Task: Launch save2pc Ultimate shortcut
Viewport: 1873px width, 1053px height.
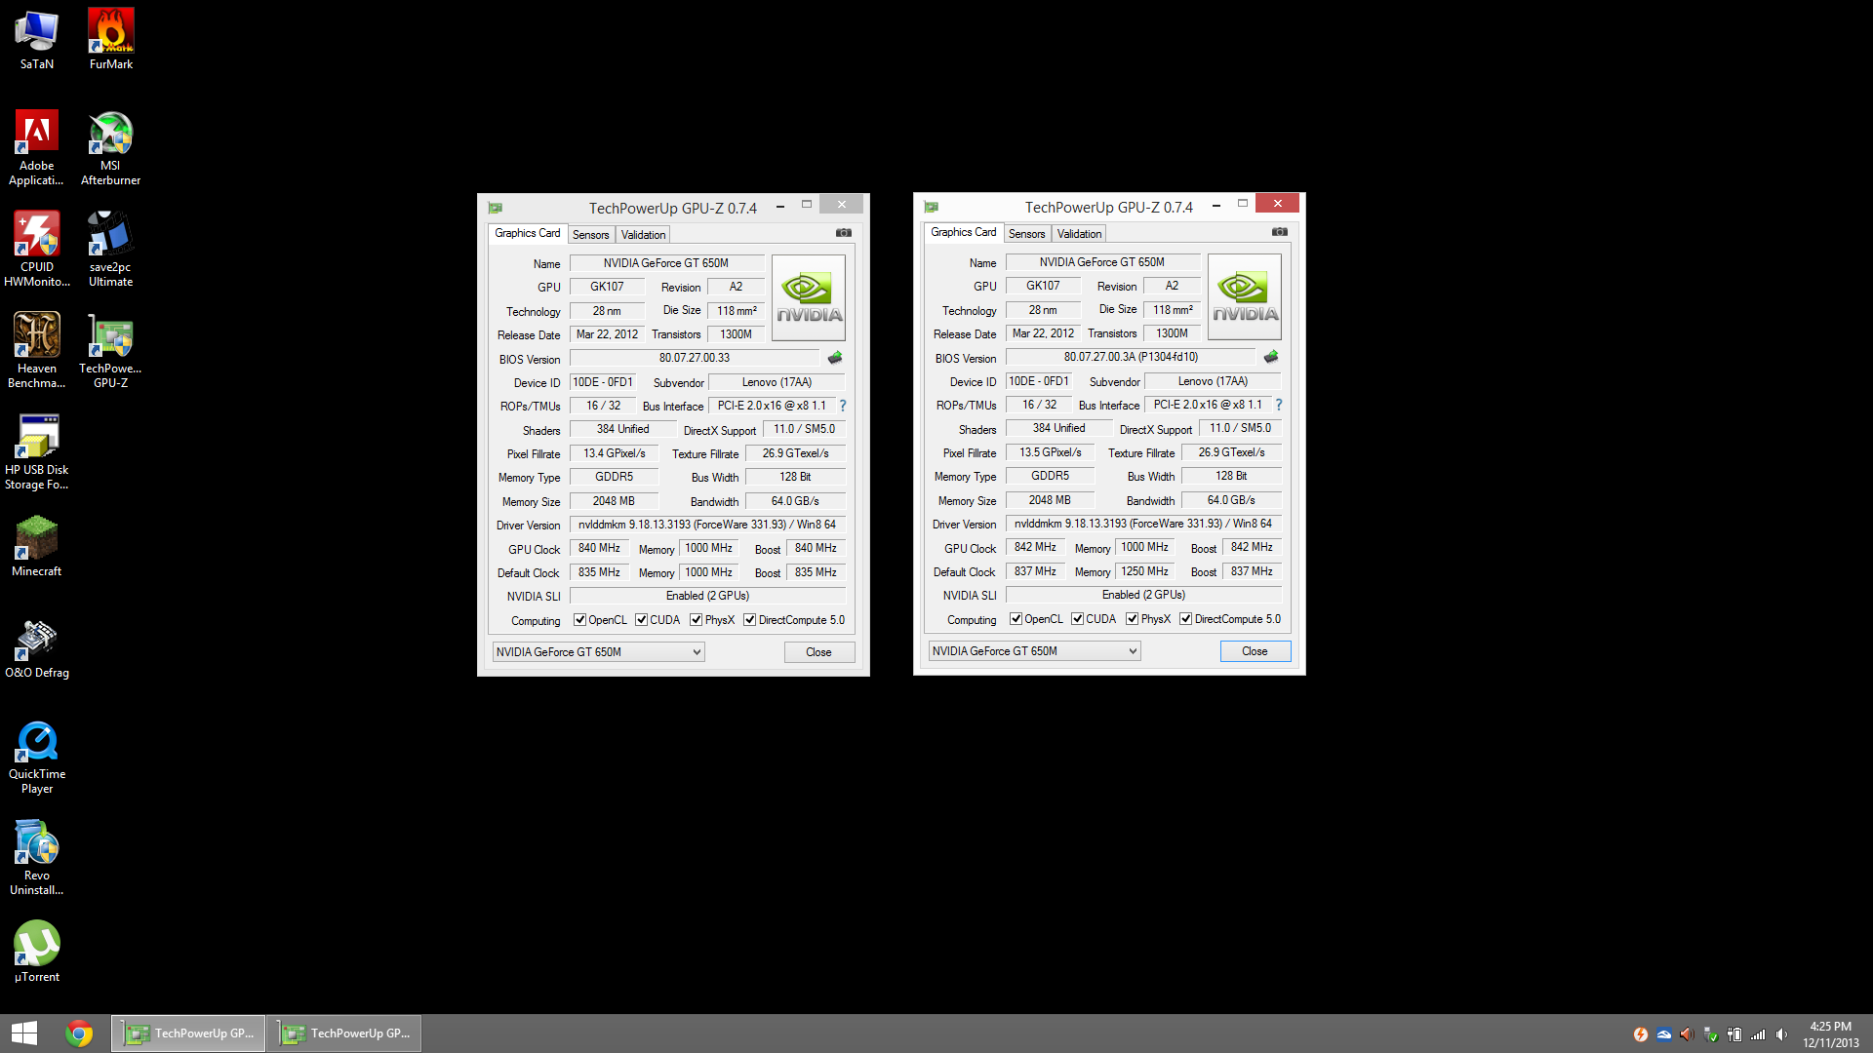Action: tap(111, 250)
